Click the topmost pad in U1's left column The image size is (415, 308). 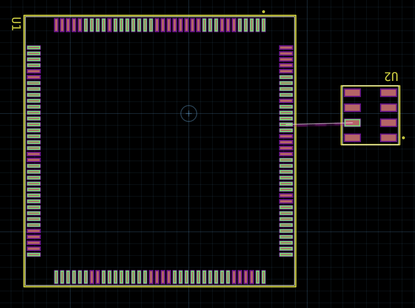pyautogui.click(x=34, y=47)
